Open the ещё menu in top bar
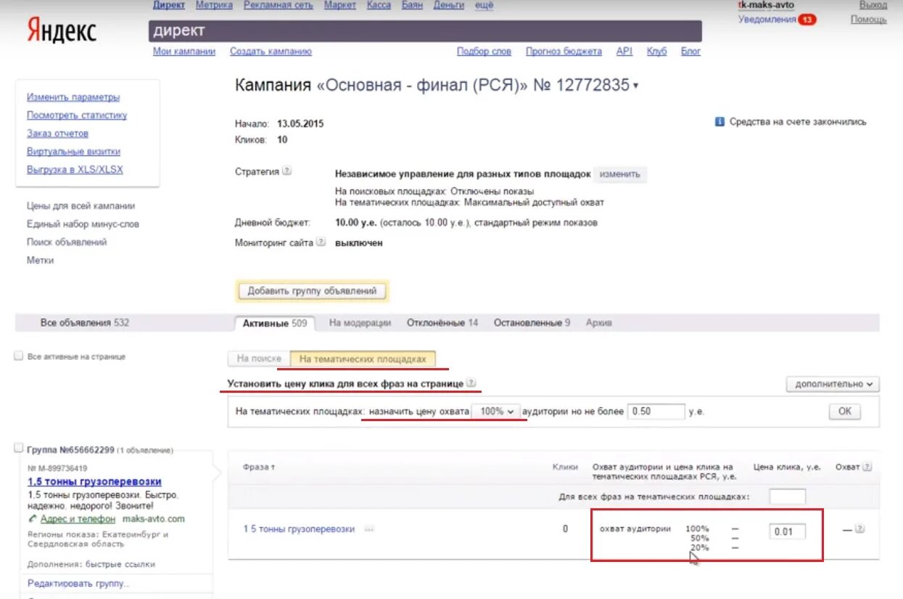Image resolution: width=903 pixels, height=599 pixels. point(484,5)
